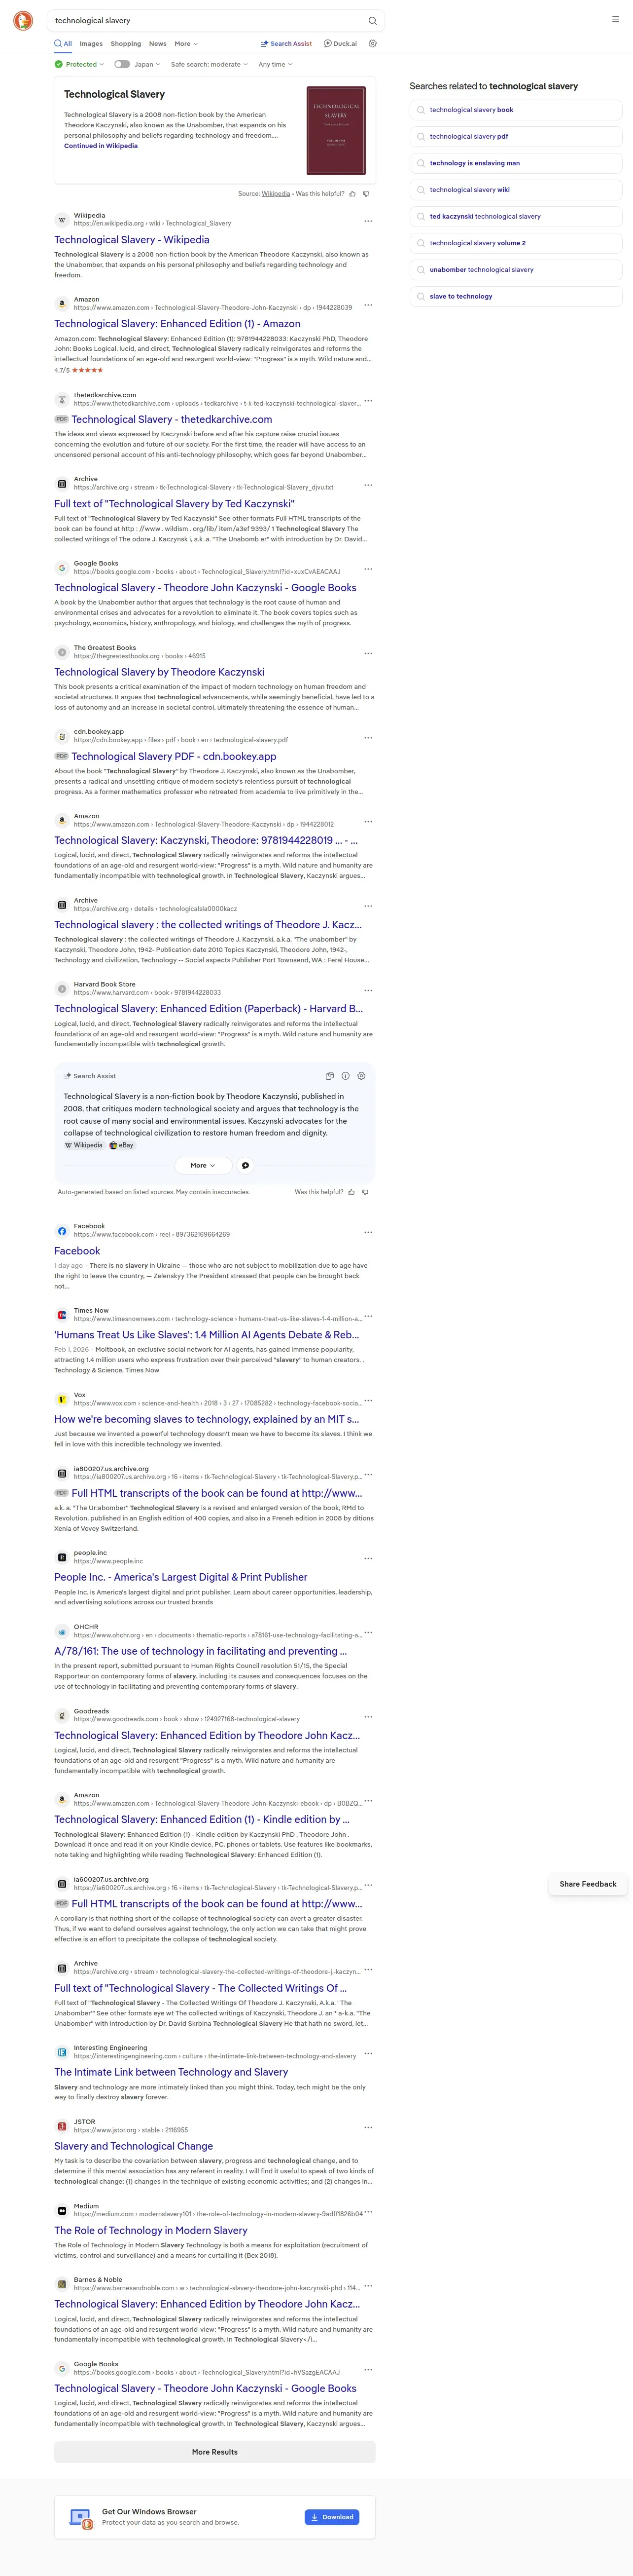The image size is (633, 2576).
Task: Open options menu for Barnes & Noble result
Action: (x=368, y=2285)
